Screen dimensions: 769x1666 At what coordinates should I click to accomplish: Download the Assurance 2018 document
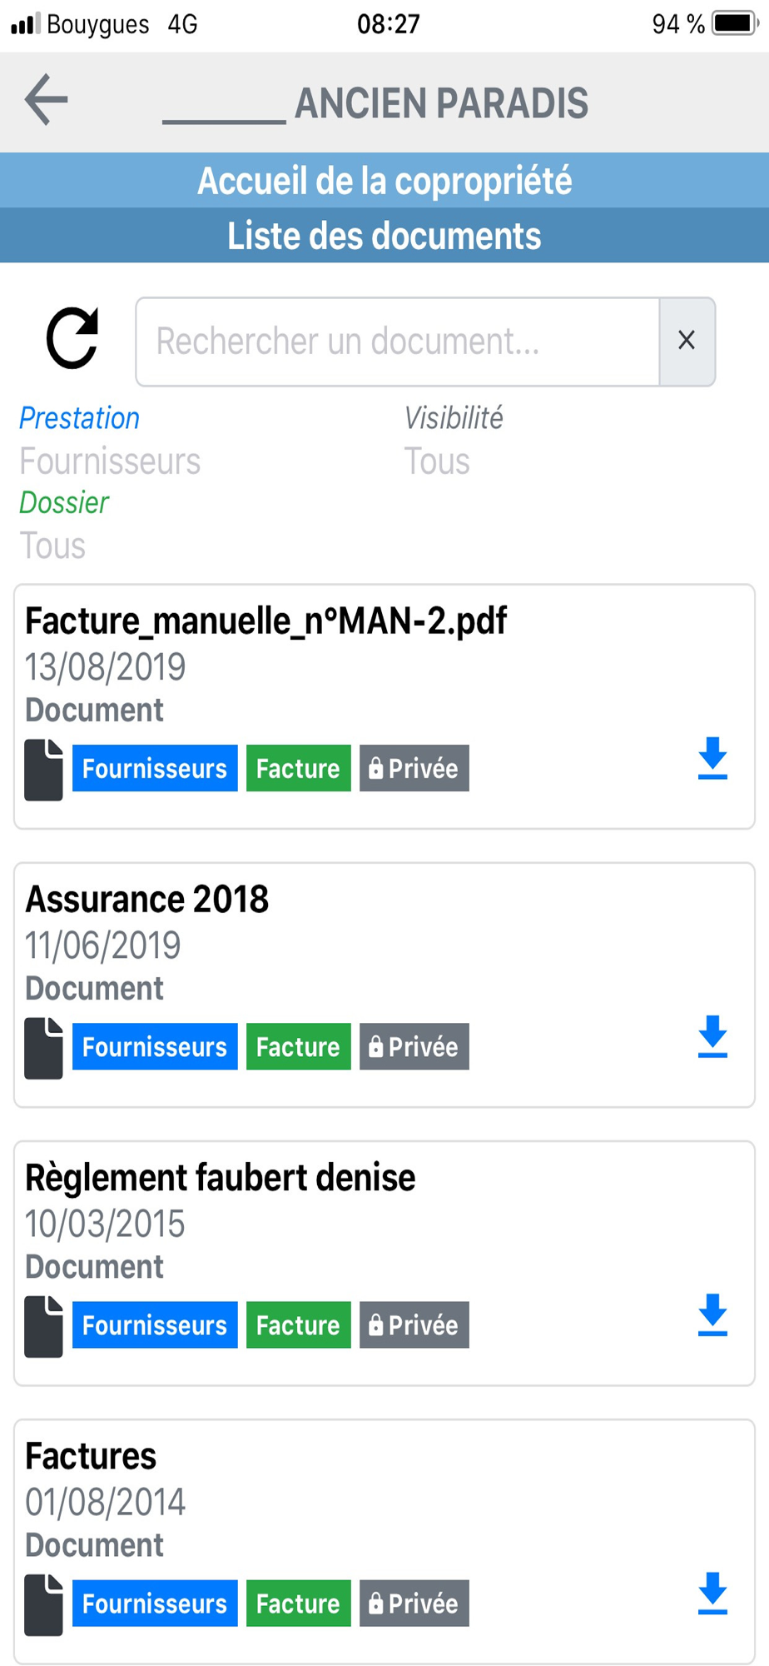tap(712, 1036)
